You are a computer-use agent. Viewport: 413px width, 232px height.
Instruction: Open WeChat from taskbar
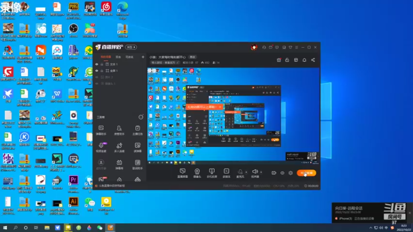click(100, 228)
